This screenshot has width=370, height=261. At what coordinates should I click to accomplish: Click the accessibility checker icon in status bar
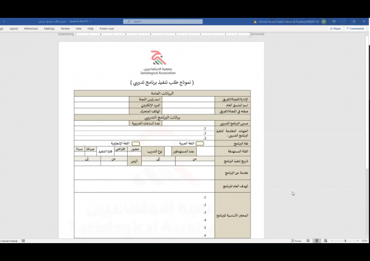click(23, 241)
